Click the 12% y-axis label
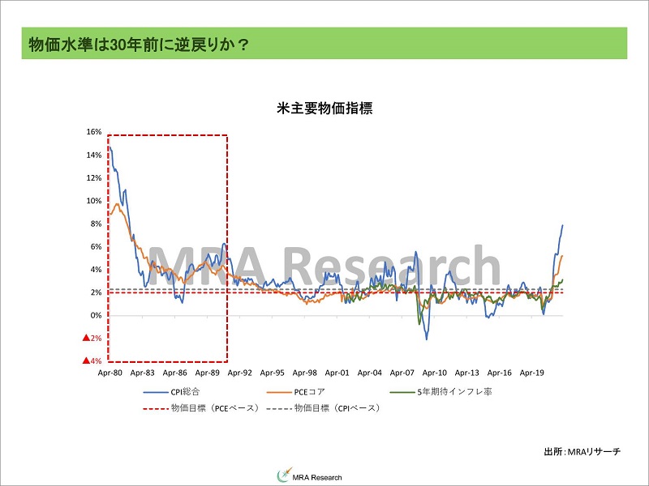This screenshot has height=486, width=649. pyautogui.click(x=94, y=177)
